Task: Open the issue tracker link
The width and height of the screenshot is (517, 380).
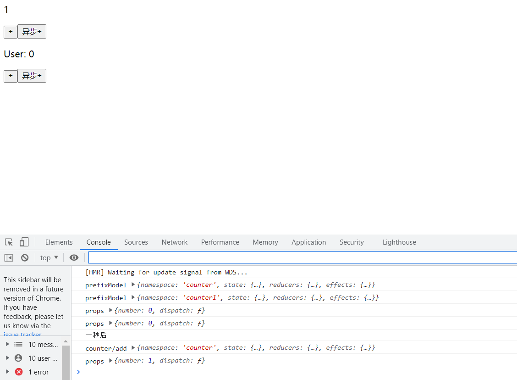Action: [x=22, y=334]
